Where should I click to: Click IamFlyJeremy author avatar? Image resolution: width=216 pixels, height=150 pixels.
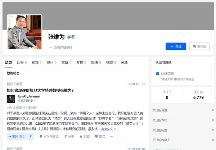(x=11, y=99)
